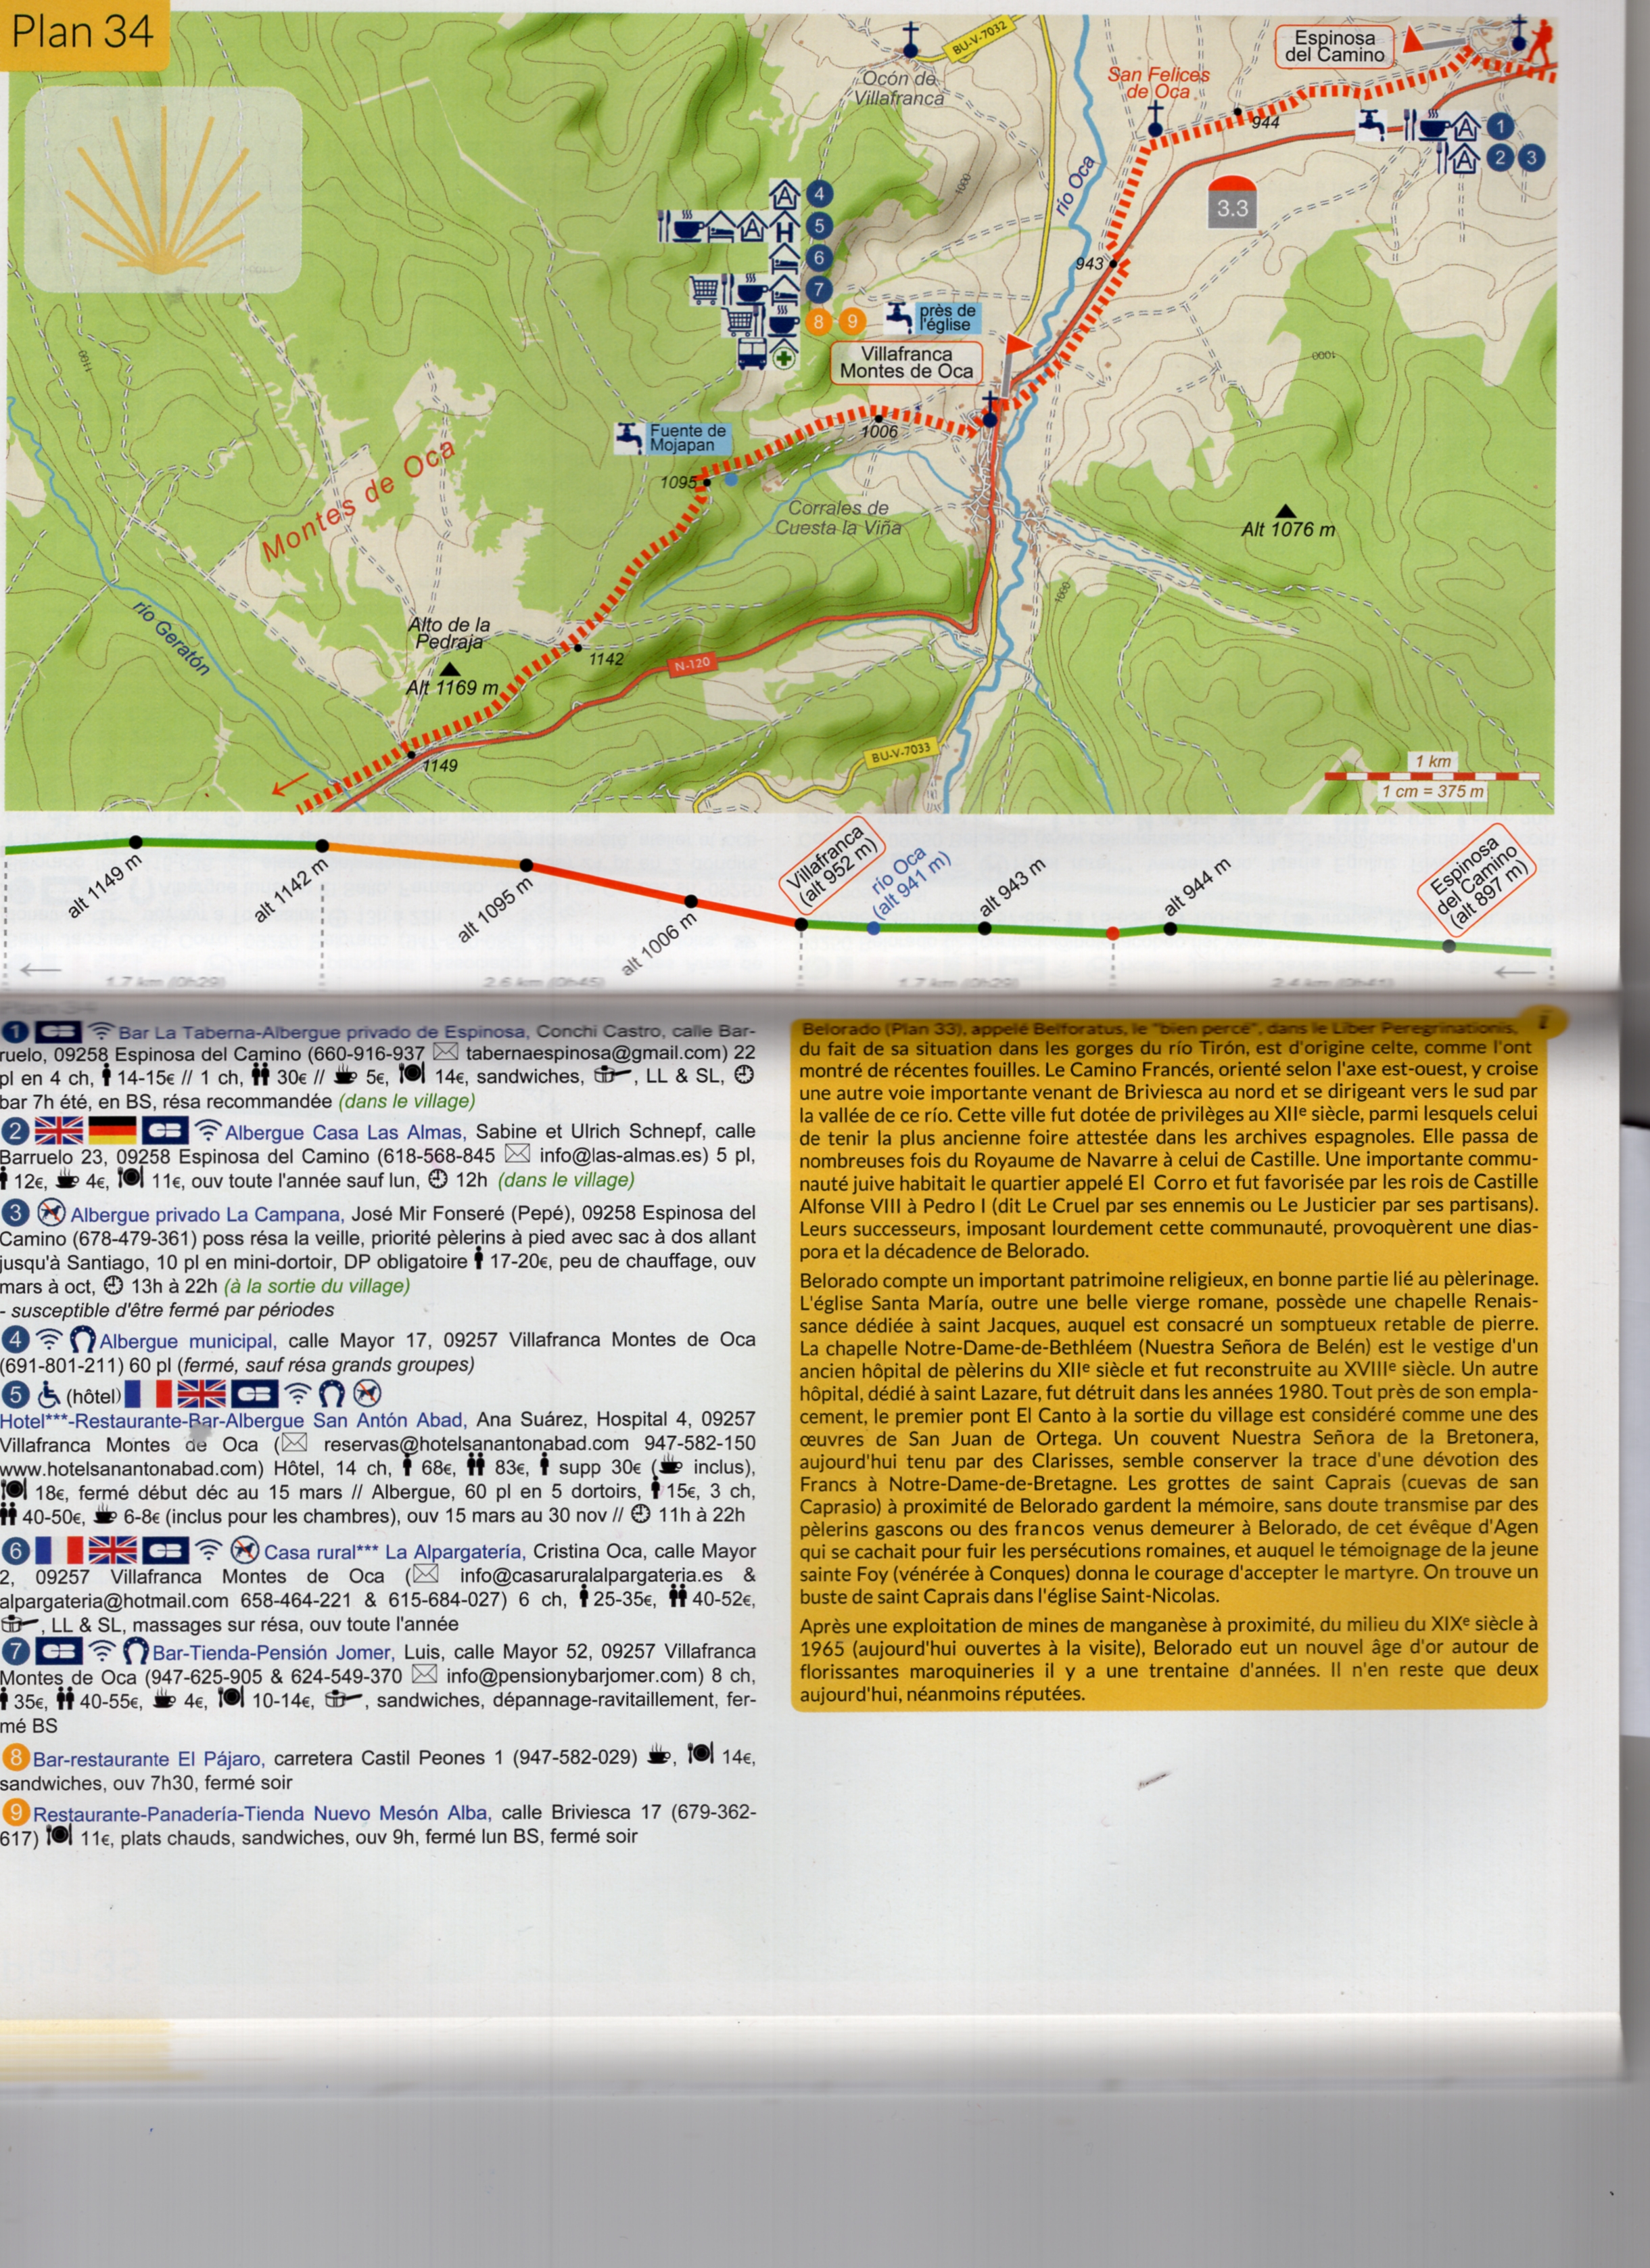Image resolution: width=1650 pixels, height=2268 pixels.
Task: Click blue circle number 1 on the map
Action: (1499, 127)
